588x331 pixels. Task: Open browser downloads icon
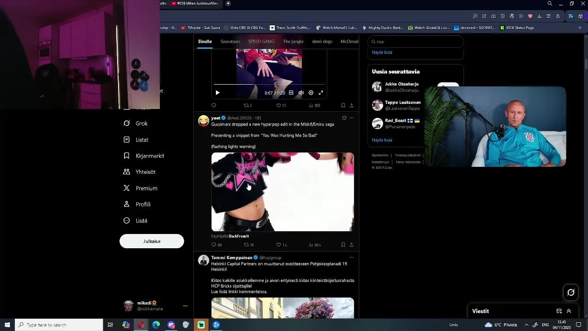[x=539, y=16]
